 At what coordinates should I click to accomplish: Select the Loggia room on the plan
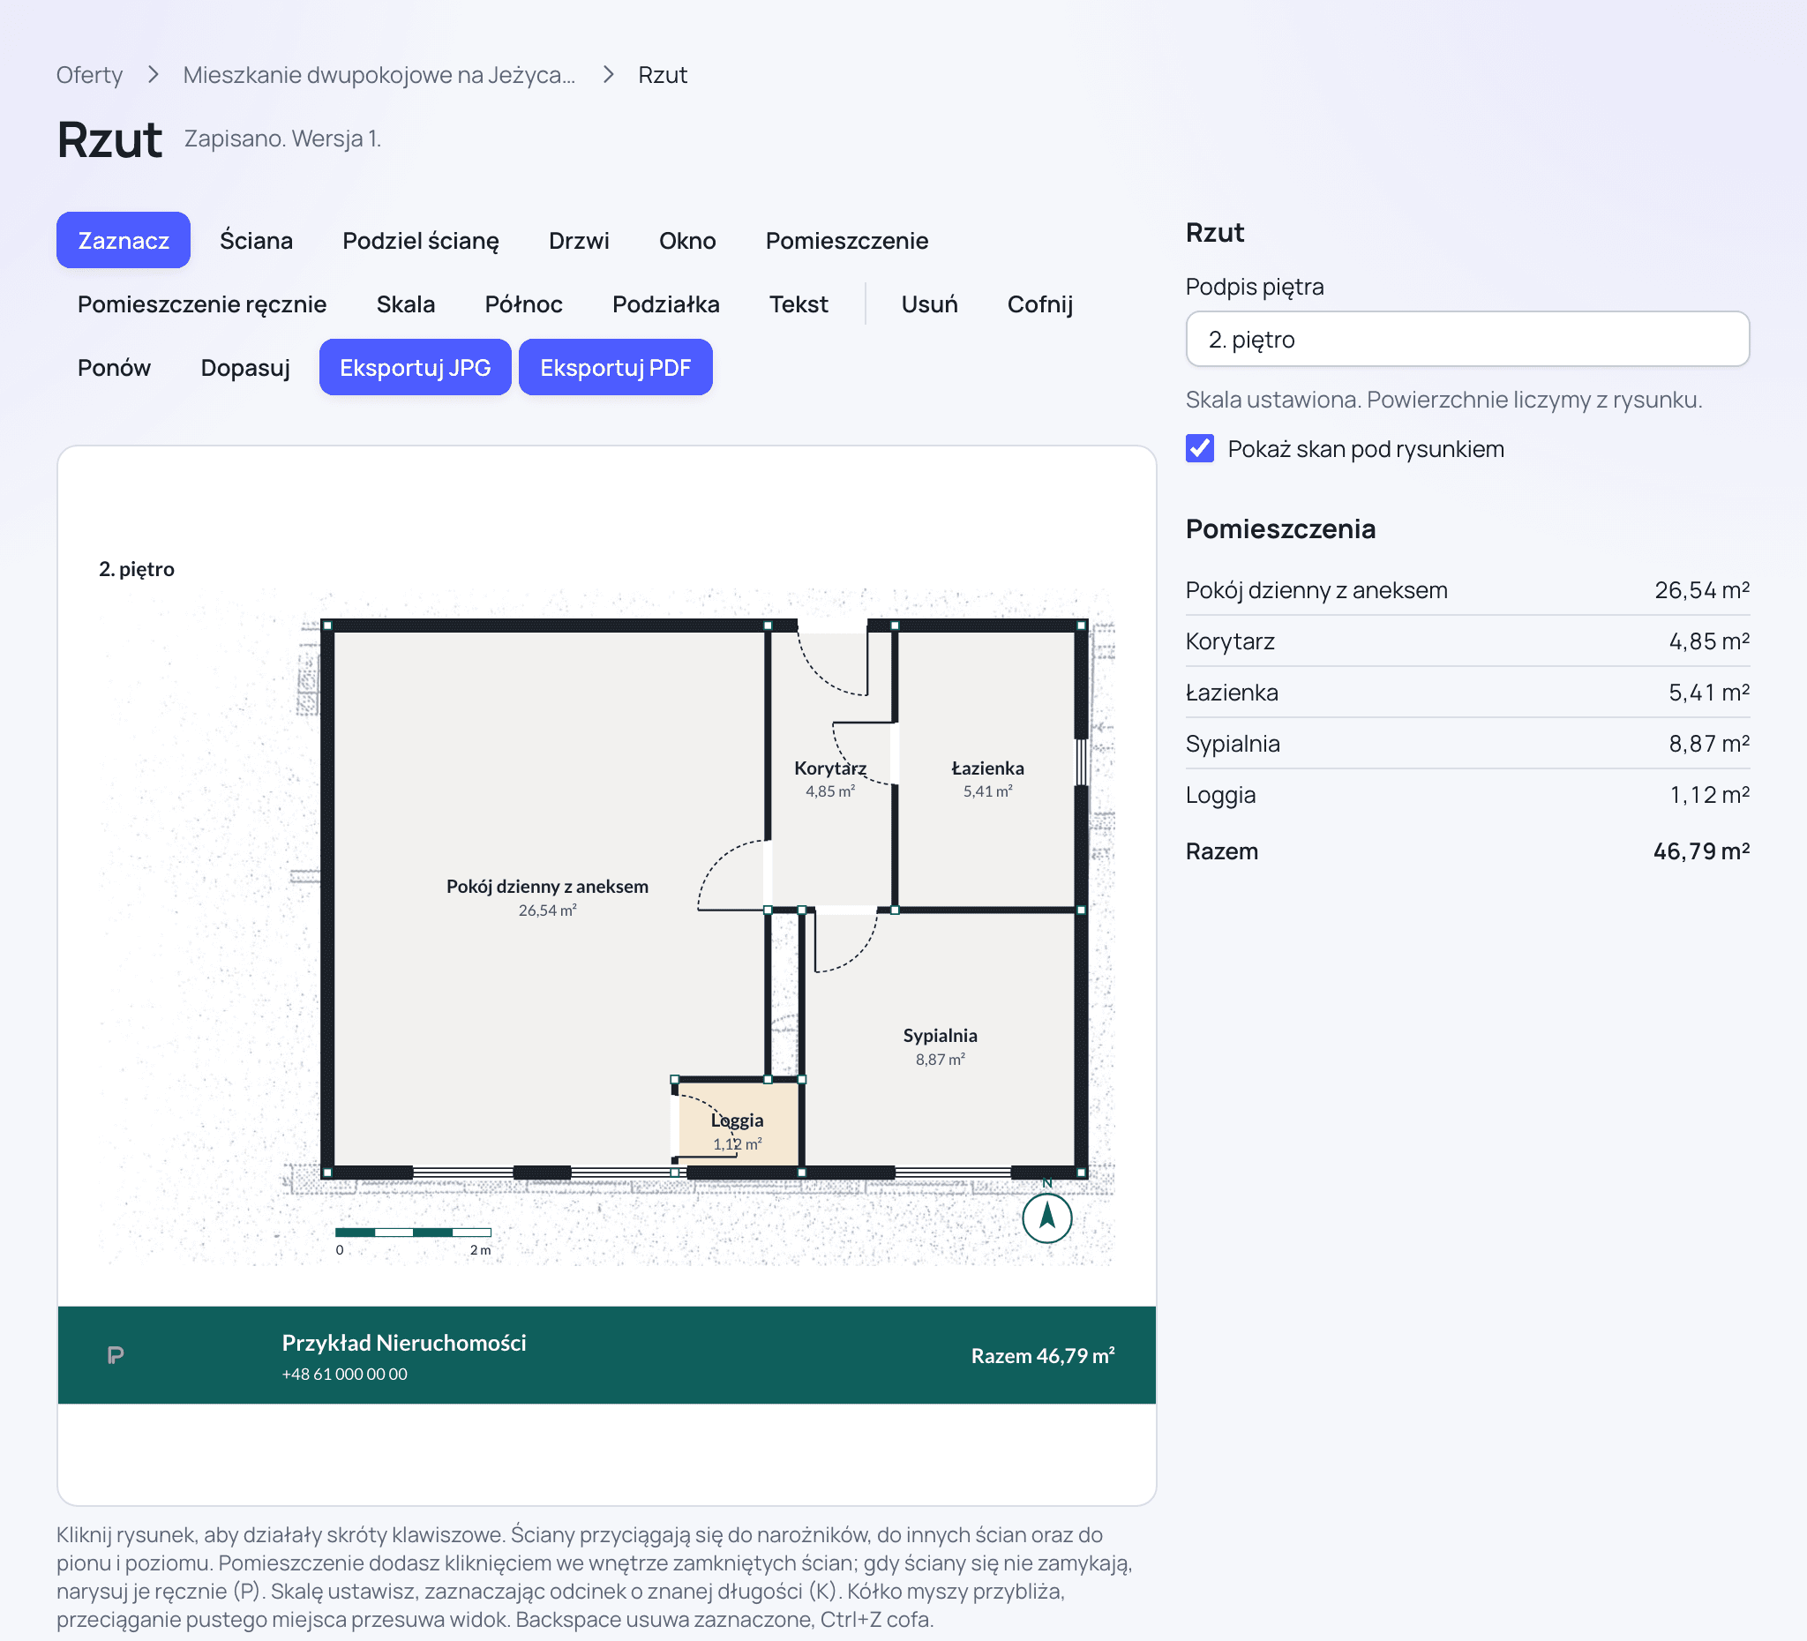coord(737,1122)
